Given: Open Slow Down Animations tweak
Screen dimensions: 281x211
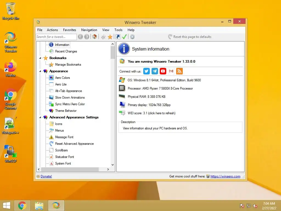Looking at the screenshot, I should [70, 98].
